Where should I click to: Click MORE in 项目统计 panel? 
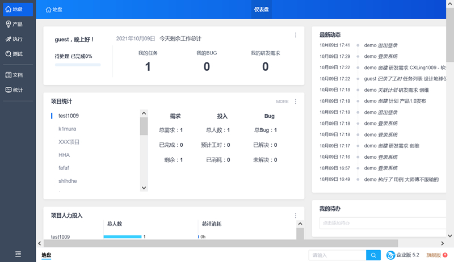tap(282, 102)
